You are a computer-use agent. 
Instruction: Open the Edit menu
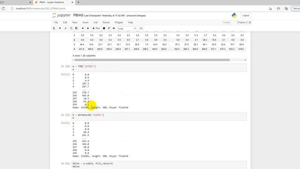click(x=65, y=23)
